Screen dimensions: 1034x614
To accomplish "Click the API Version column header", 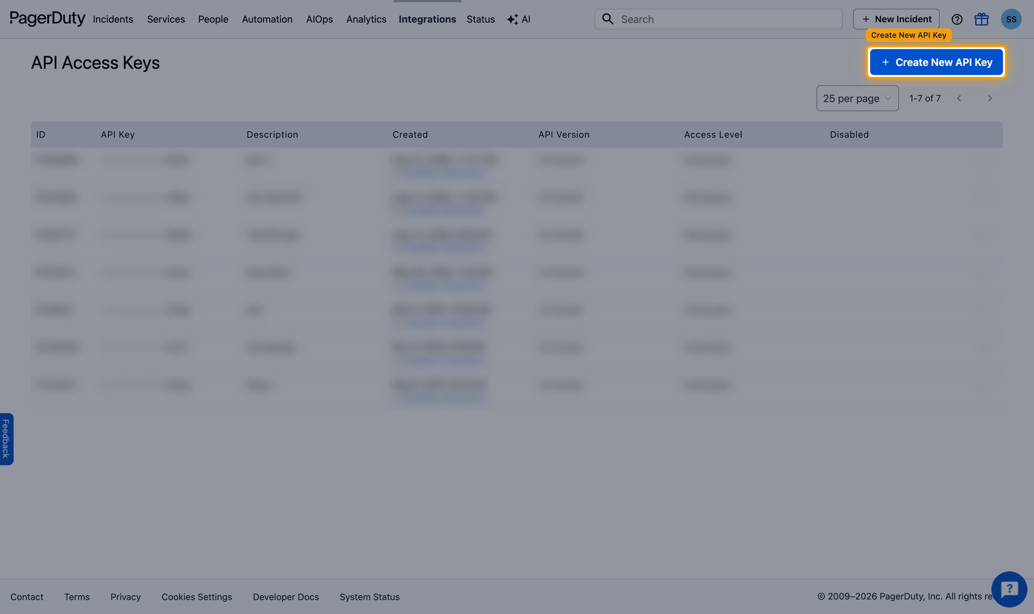I will click(x=564, y=134).
